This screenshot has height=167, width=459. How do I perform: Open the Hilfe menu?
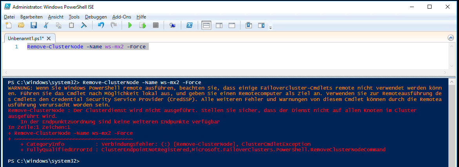[141, 17]
